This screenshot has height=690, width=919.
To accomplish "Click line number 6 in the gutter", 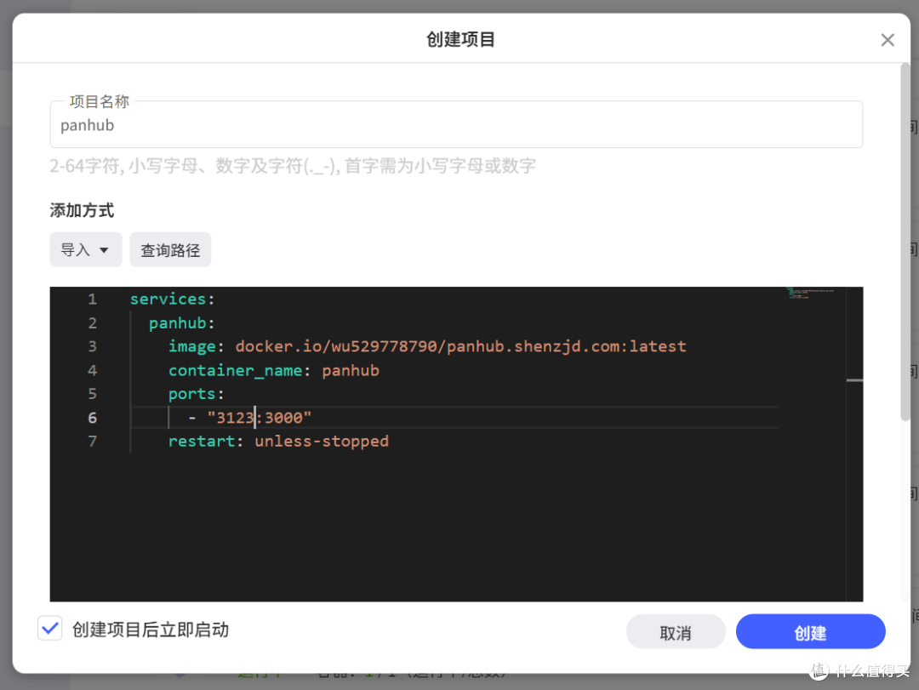I will 92,418.
